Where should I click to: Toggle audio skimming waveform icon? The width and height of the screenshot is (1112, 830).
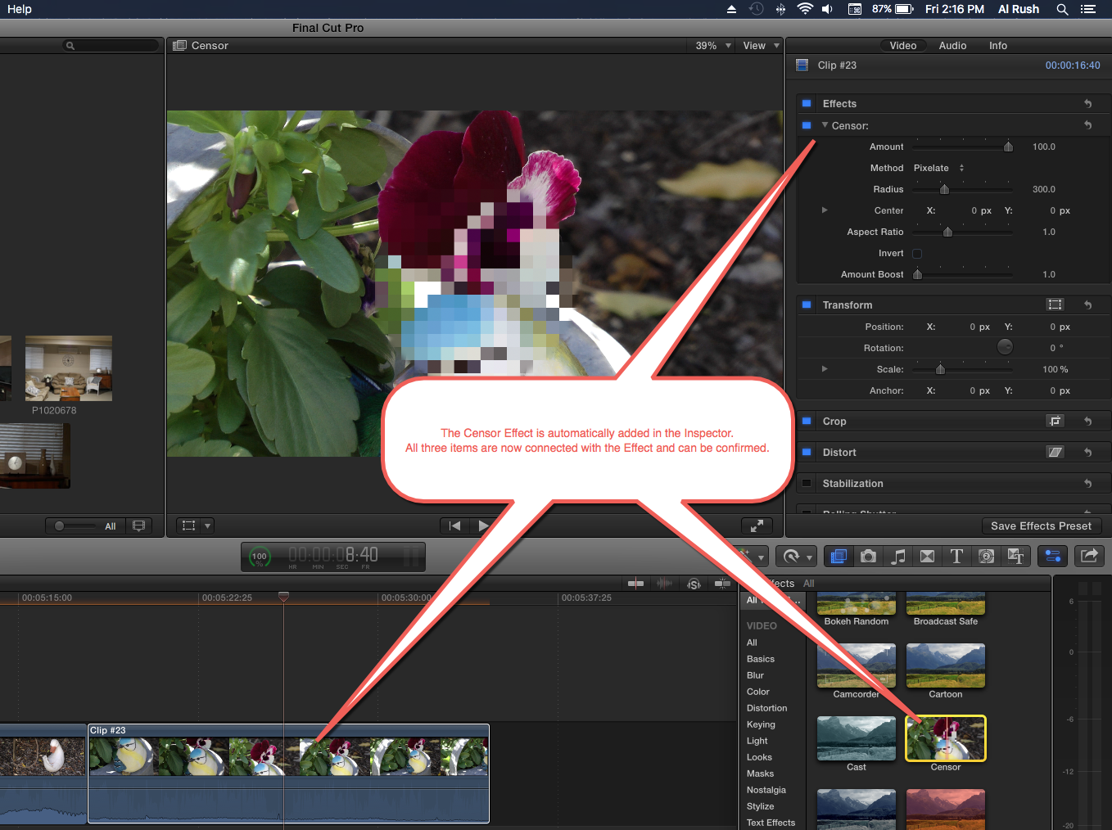click(x=664, y=584)
